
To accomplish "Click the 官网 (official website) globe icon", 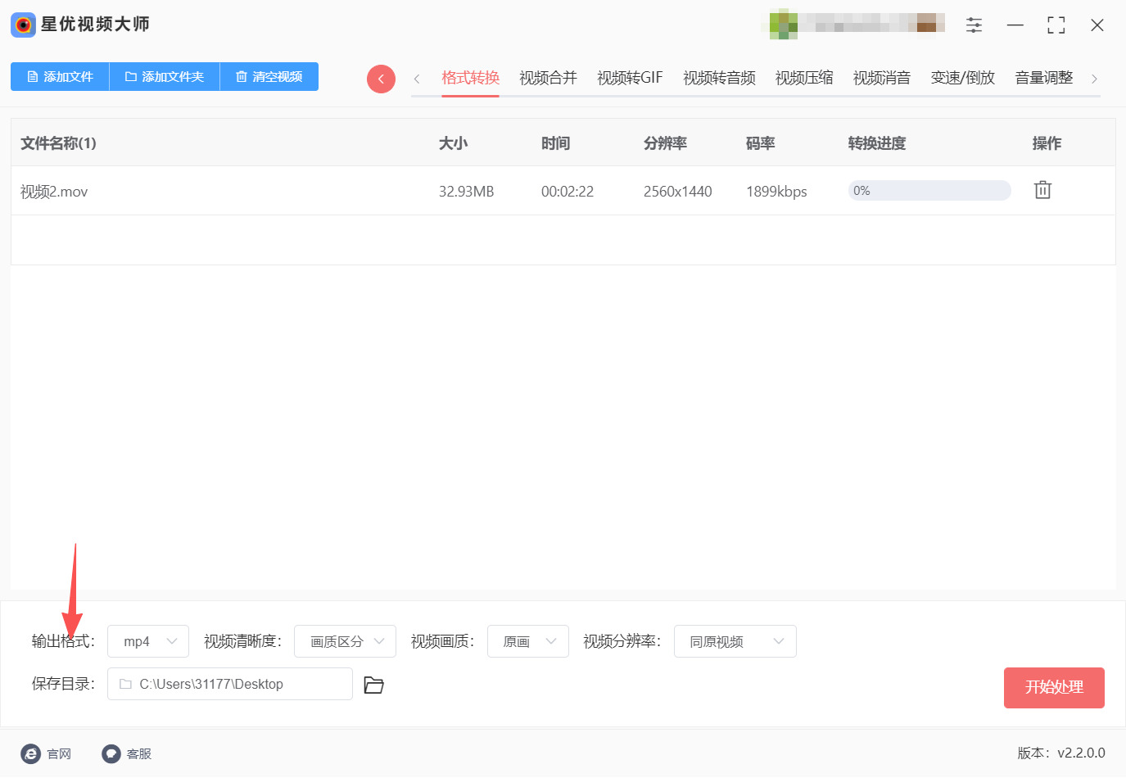I will click(31, 753).
